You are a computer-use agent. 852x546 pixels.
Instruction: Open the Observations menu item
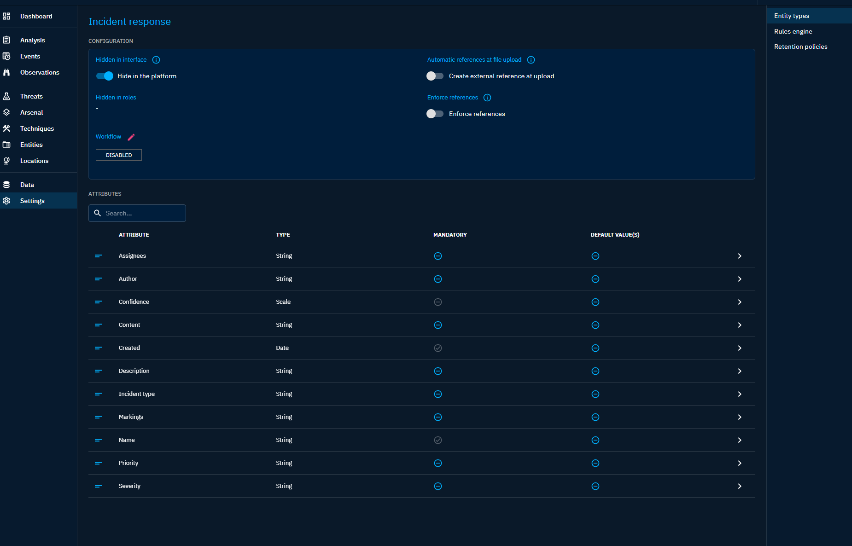[39, 72]
